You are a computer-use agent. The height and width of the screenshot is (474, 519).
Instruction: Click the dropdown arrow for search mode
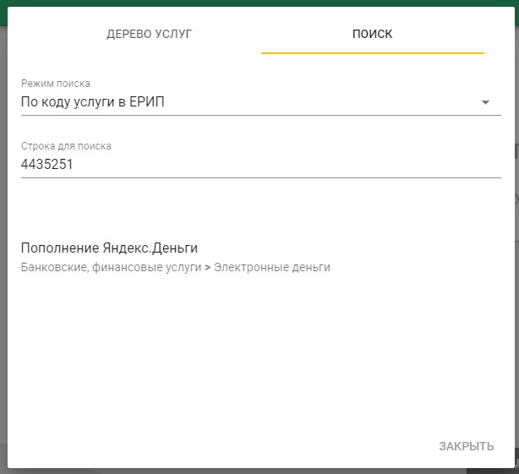coord(485,102)
